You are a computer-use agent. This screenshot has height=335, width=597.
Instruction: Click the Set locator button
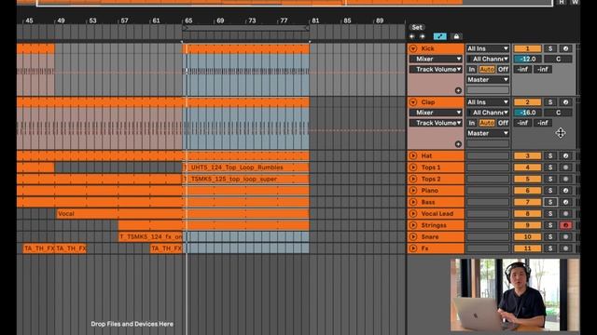(x=417, y=27)
